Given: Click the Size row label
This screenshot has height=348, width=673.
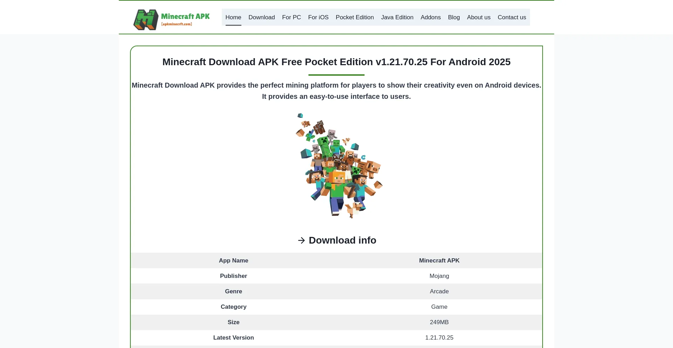Looking at the screenshot, I should [233, 322].
